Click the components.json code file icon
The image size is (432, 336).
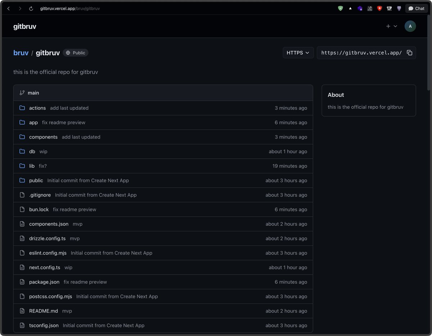(22, 224)
